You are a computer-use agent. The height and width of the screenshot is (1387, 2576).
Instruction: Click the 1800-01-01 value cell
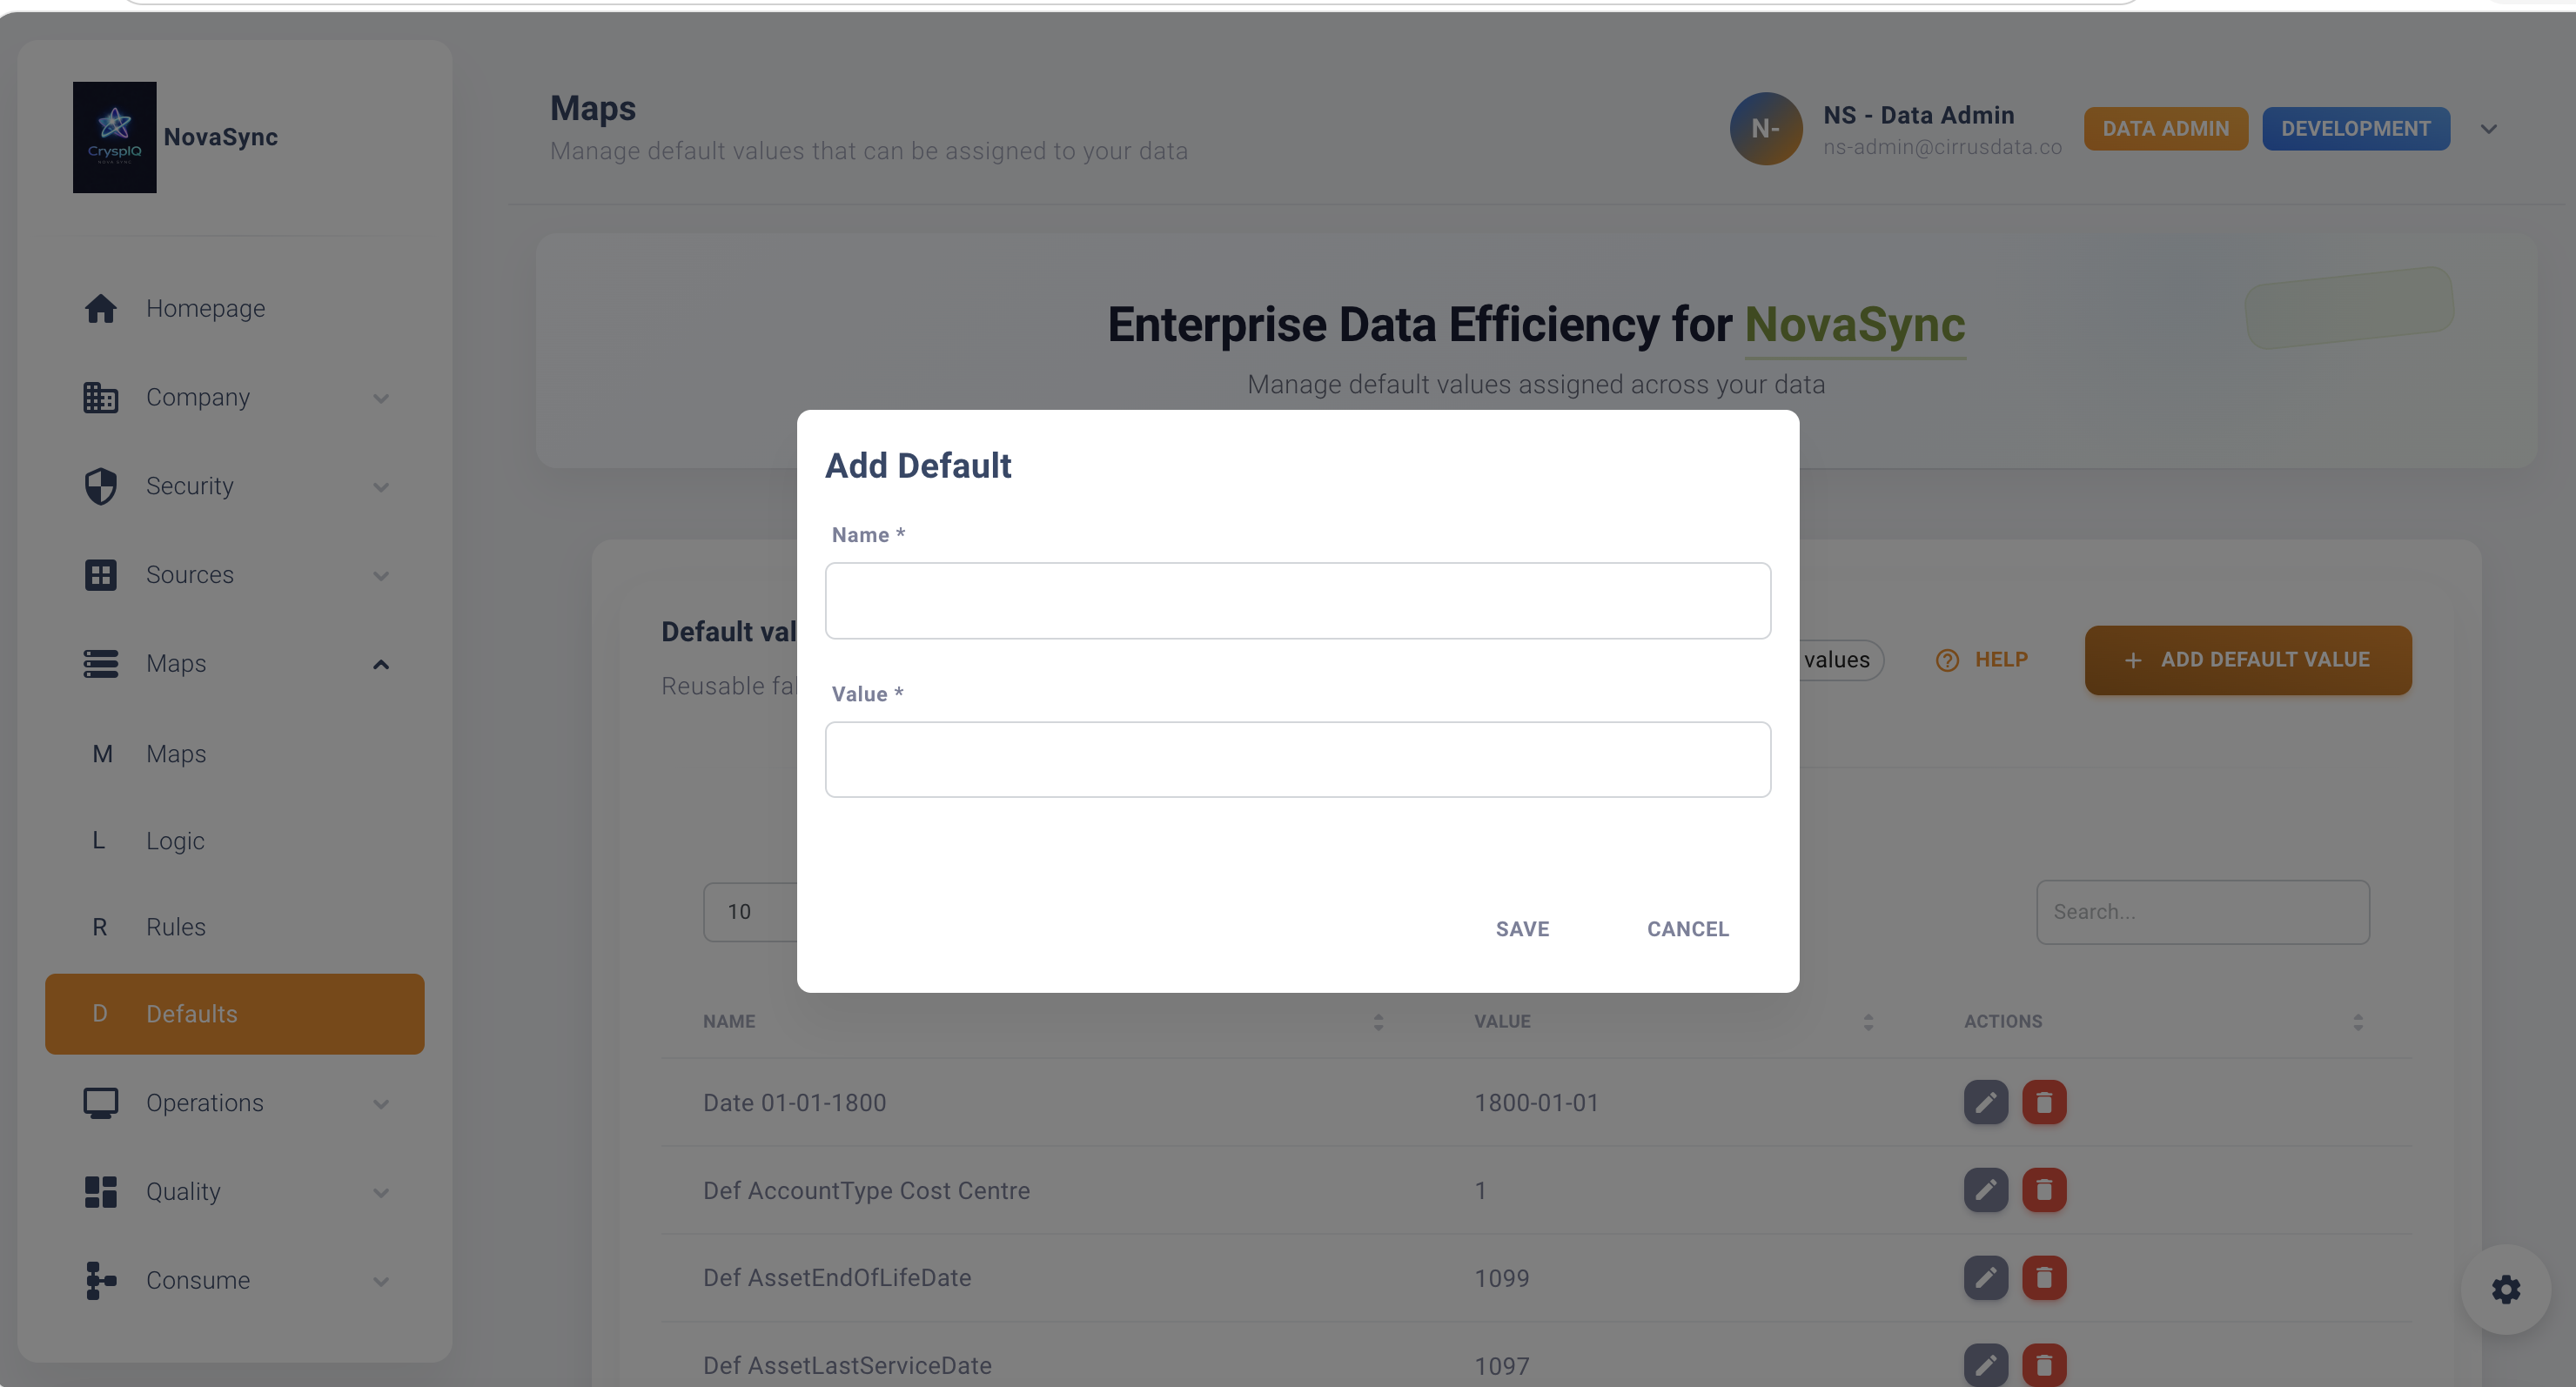(1536, 1103)
